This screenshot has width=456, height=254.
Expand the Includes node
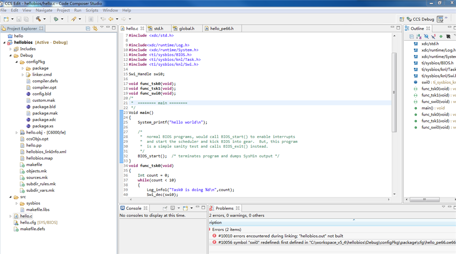pyautogui.click(x=11, y=49)
